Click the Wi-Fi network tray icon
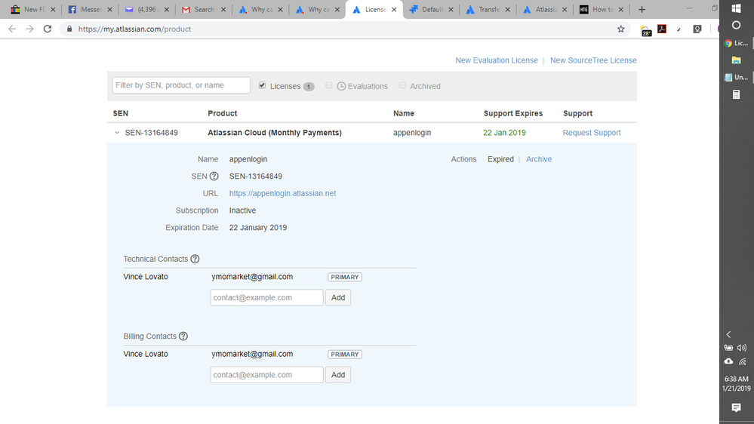The image size is (754, 424). [743, 361]
